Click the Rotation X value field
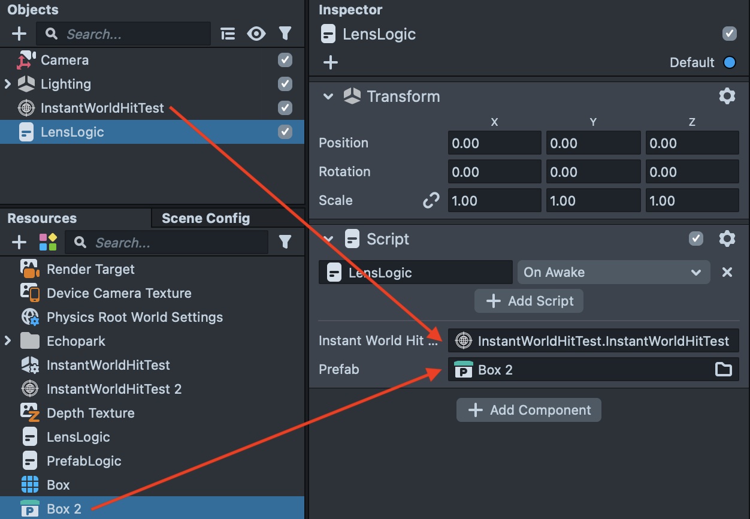Viewport: 750px width, 519px height. 494,172
